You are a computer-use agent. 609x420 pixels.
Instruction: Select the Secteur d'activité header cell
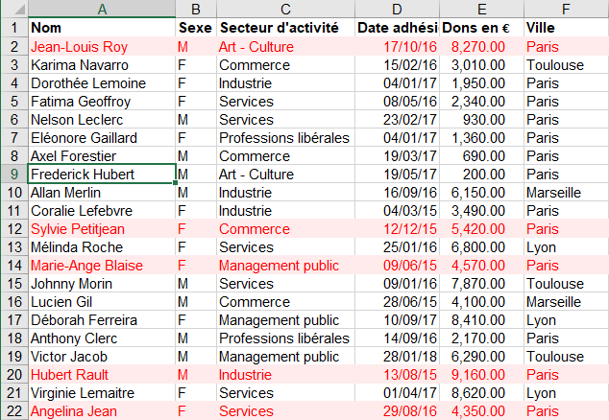tap(284, 28)
